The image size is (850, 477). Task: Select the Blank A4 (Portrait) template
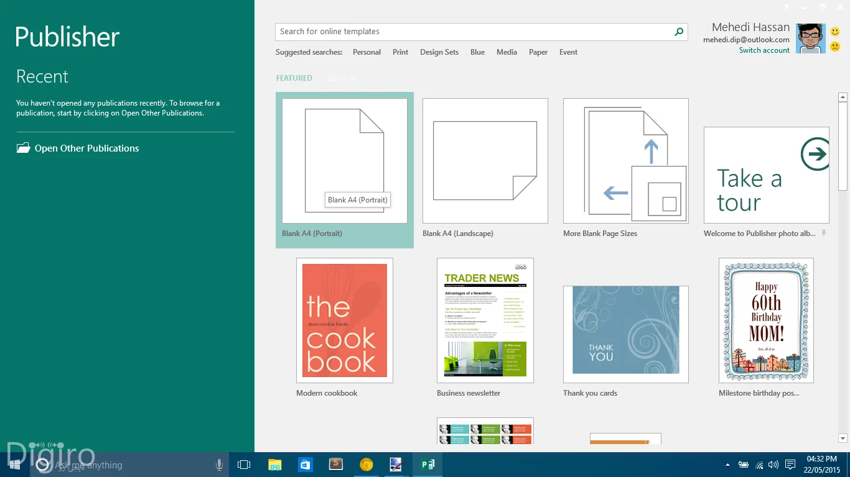pyautogui.click(x=345, y=170)
